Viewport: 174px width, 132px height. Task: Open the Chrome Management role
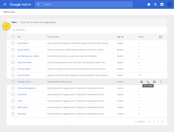(x=26, y=88)
